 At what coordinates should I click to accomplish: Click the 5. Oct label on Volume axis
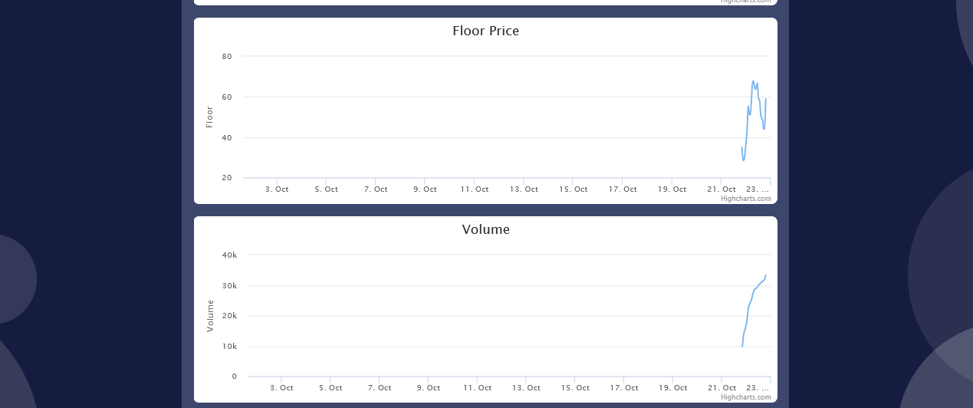coord(330,388)
